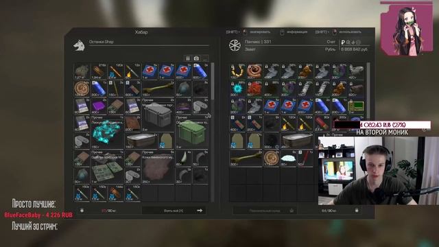Select the cyan crystal item in the loot panel
The height and width of the screenshot is (247, 439).
pyautogui.click(x=107, y=132)
